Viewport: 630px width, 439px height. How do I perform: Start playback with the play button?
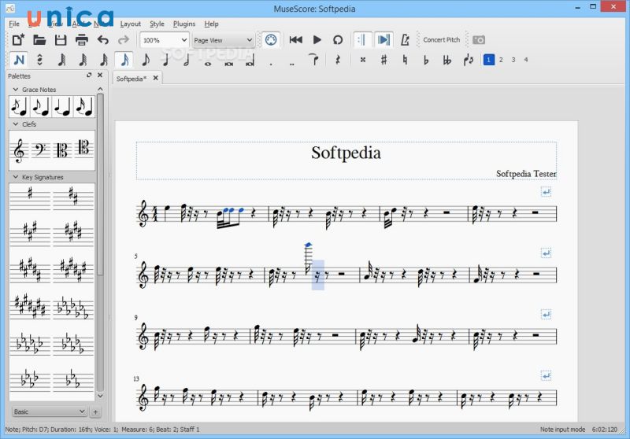click(x=317, y=39)
